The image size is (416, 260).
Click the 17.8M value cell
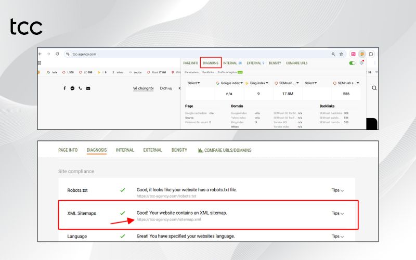(x=288, y=94)
